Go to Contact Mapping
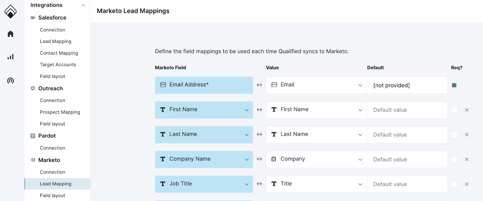This screenshot has width=483, height=201. point(59,53)
